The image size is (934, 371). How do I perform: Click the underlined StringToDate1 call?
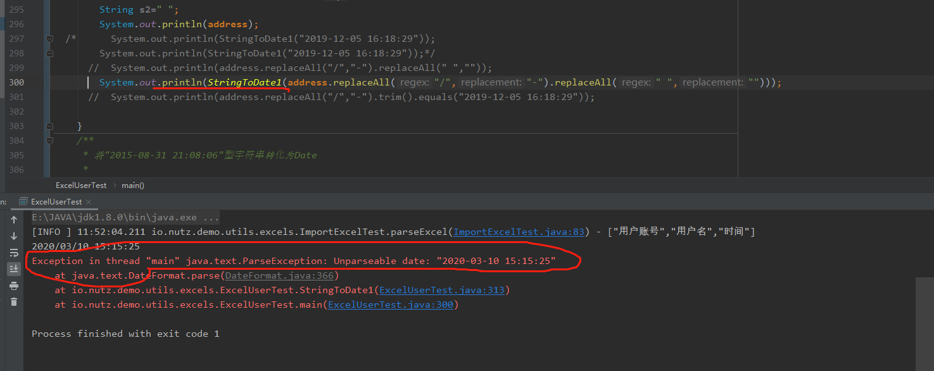(x=245, y=82)
